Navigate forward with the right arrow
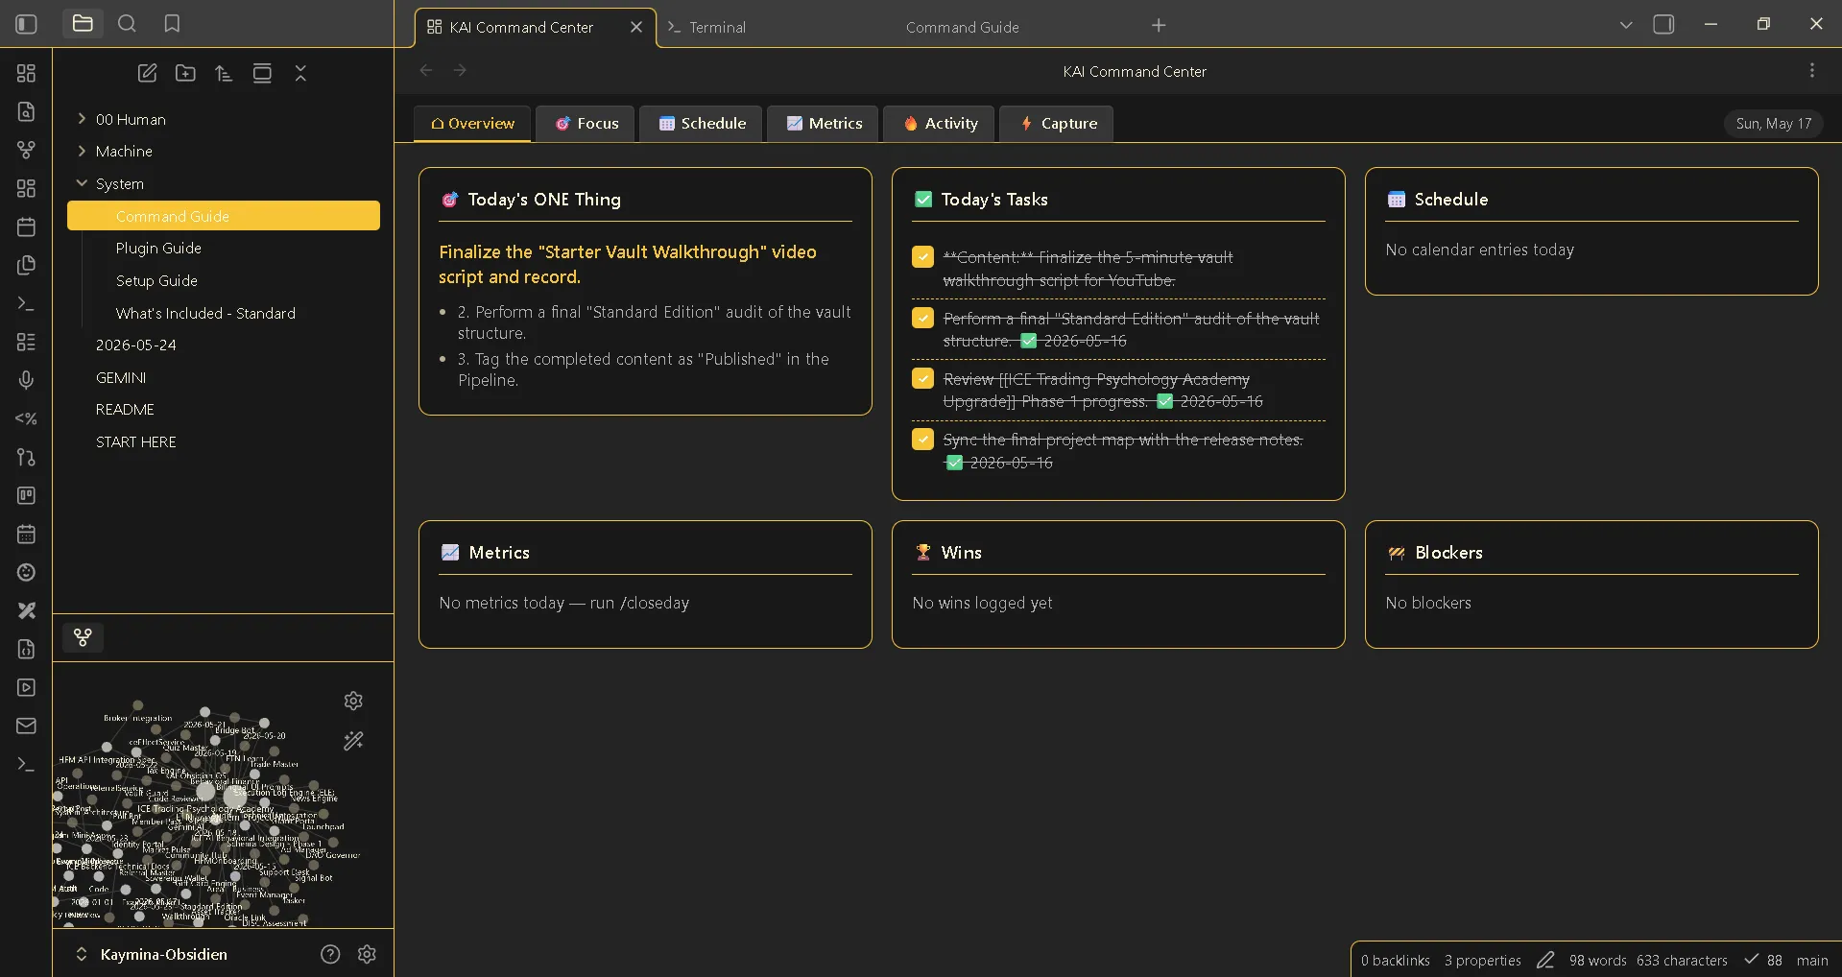 tap(460, 70)
